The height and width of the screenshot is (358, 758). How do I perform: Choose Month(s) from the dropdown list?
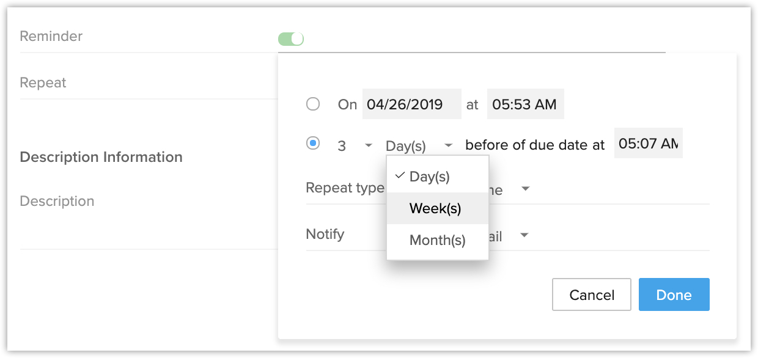coord(438,240)
